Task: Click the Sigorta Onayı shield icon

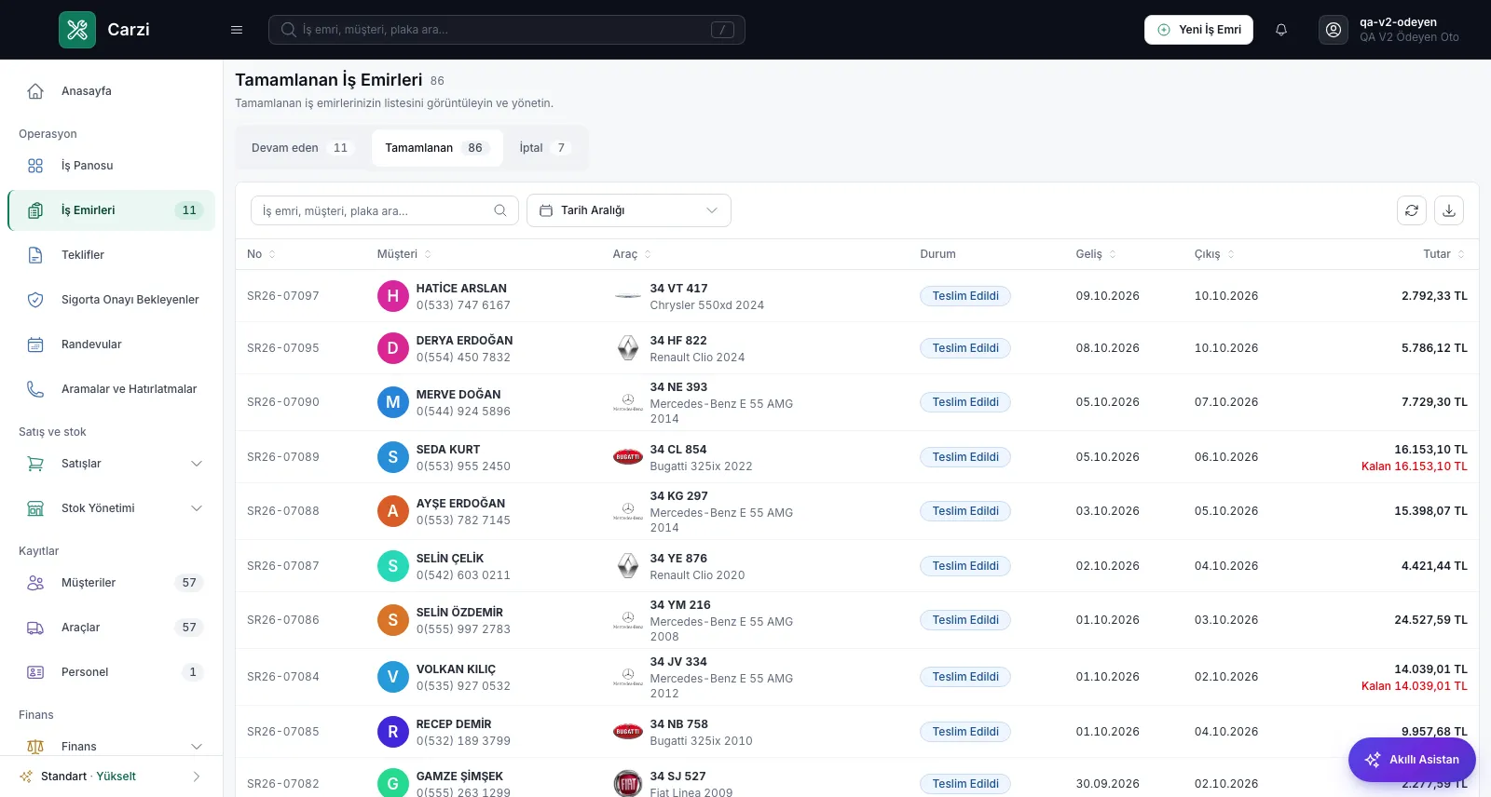Action: point(35,300)
